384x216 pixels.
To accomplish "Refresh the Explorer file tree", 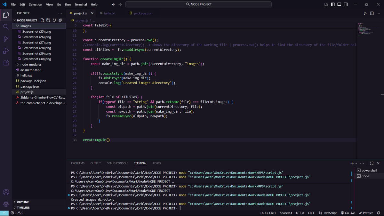I will pos(54,20).
